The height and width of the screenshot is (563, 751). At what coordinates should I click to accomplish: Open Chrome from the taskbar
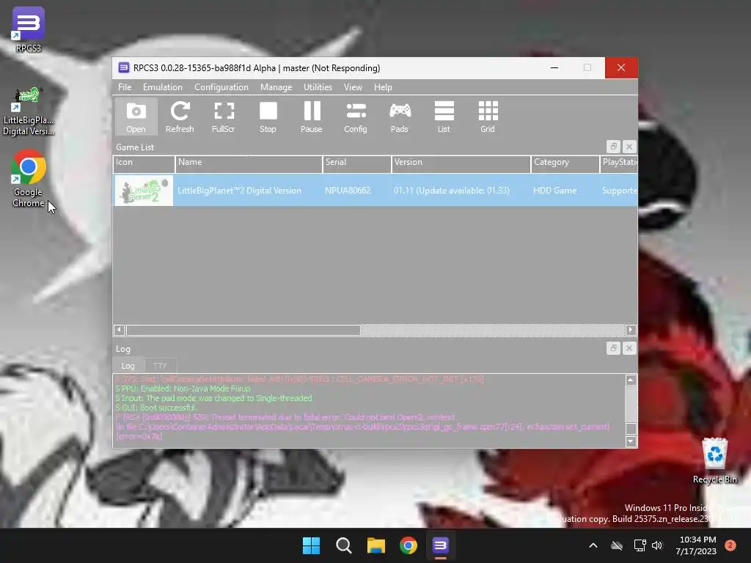pyautogui.click(x=409, y=545)
